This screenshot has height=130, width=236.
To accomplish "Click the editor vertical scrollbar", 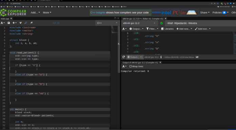I will point(119,49).
